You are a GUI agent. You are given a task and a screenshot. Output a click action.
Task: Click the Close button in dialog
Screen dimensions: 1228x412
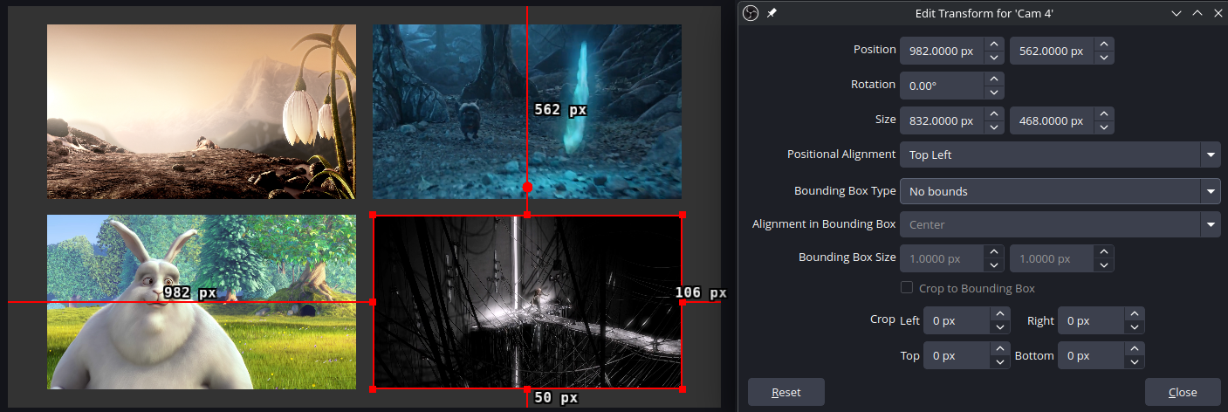pos(1182,392)
